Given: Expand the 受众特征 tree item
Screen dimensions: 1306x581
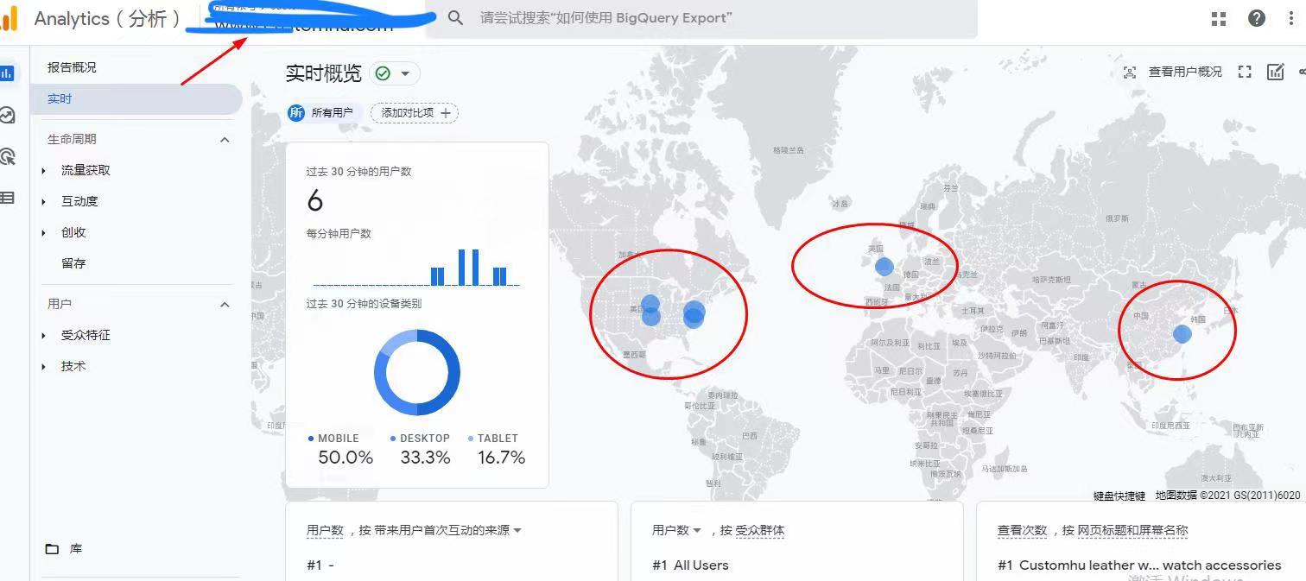Looking at the screenshot, I should [x=44, y=336].
